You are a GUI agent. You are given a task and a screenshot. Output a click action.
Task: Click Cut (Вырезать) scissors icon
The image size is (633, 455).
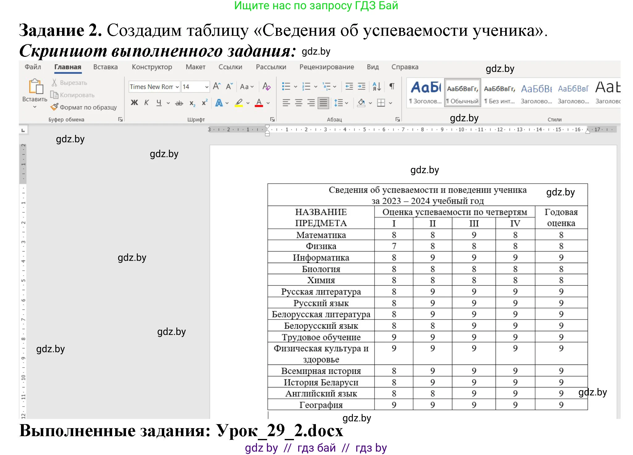pyautogui.click(x=54, y=82)
